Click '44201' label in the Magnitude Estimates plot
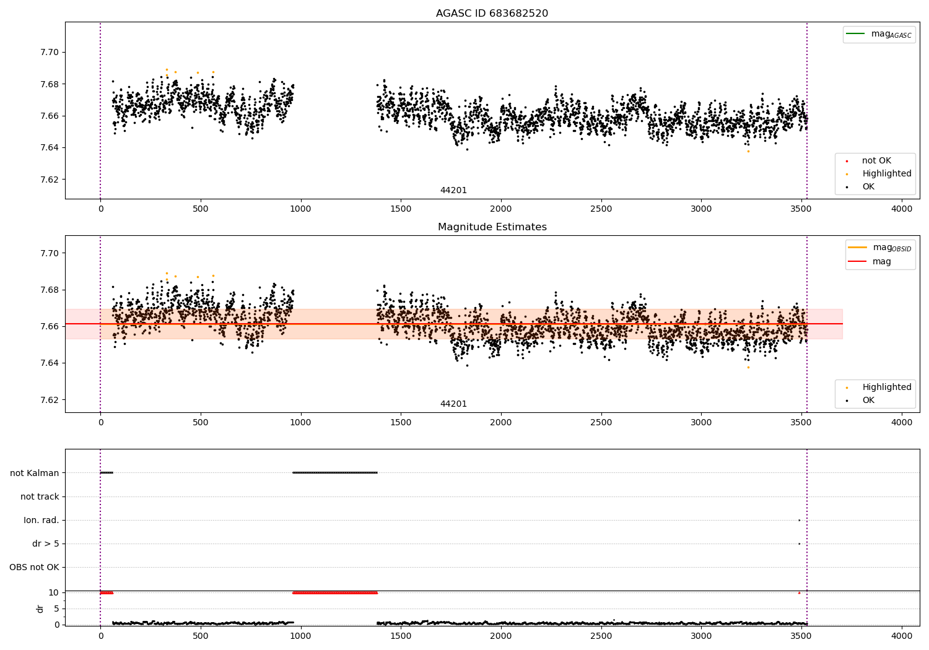The height and width of the screenshot is (650, 929). pyautogui.click(x=453, y=404)
